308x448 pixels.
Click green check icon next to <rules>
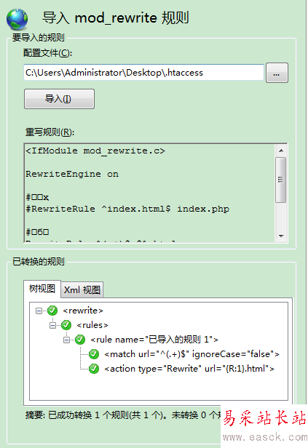66,325
